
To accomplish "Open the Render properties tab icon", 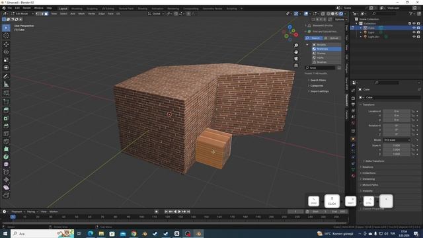I will (353, 99).
